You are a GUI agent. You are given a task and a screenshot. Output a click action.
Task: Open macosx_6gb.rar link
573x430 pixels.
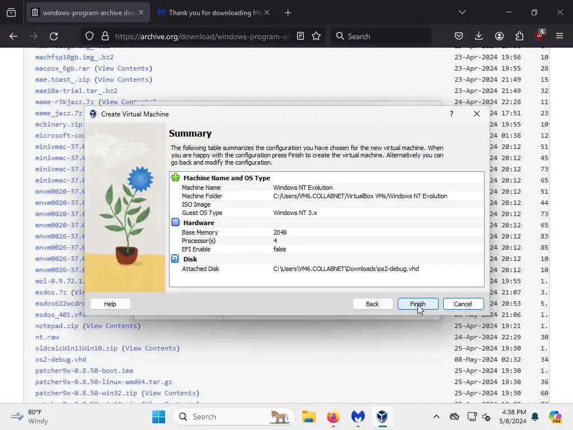[63, 68]
